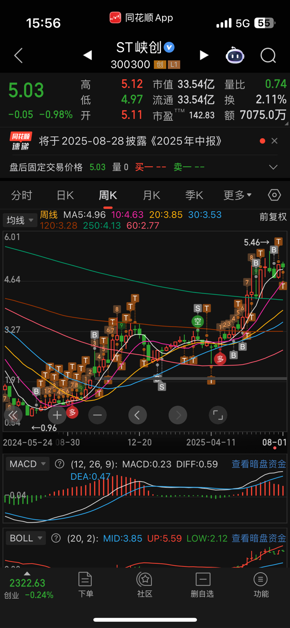Go back with the left chevron
The width and height of the screenshot is (290, 628).
[19, 56]
